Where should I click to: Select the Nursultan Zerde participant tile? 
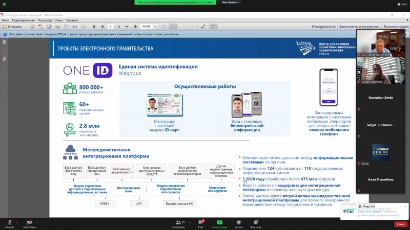(381, 98)
